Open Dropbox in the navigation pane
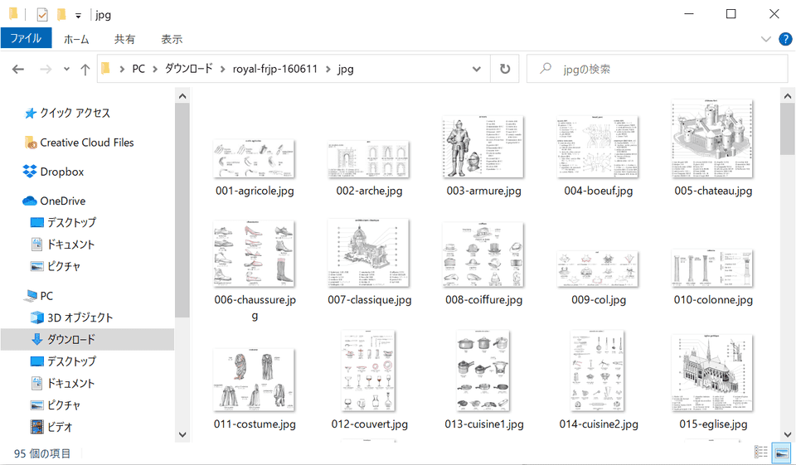Viewport: 796px width, 465px height. [x=61, y=172]
